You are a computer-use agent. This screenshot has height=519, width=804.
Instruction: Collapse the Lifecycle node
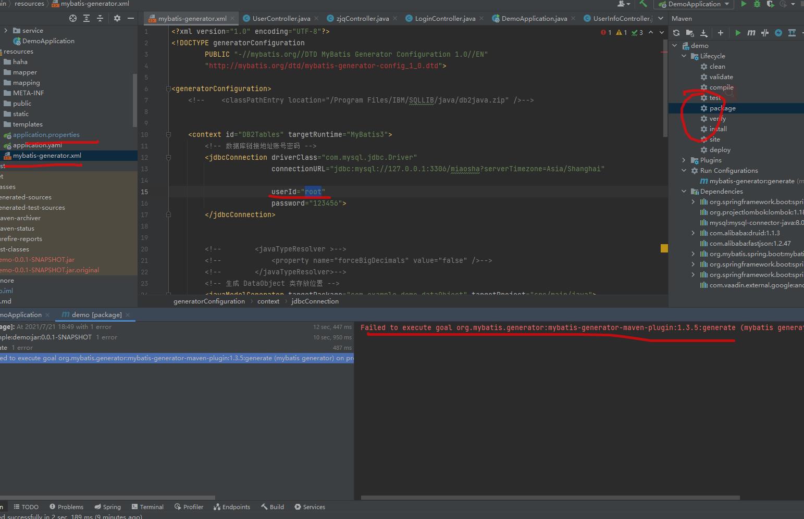click(684, 56)
